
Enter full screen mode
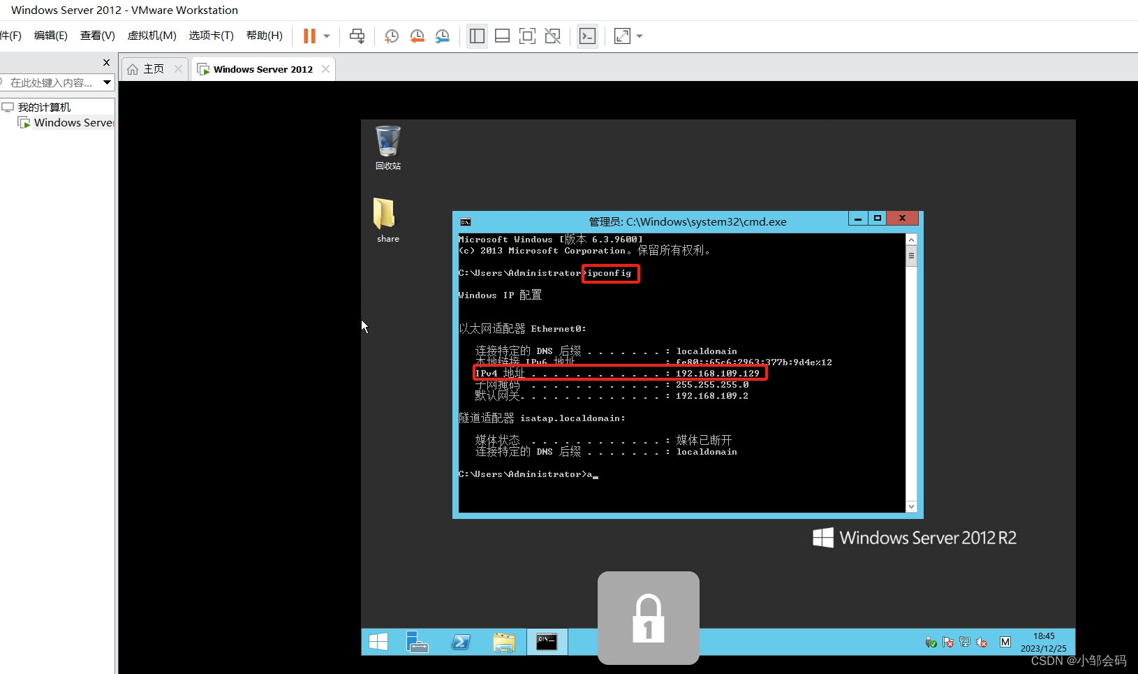[528, 36]
